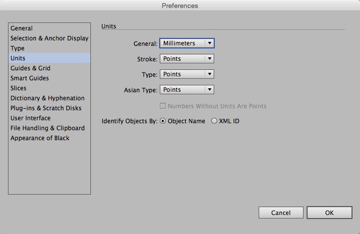Go to Appearance of Black preferences
This screenshot has height=234, width=360.
(40, 138)
